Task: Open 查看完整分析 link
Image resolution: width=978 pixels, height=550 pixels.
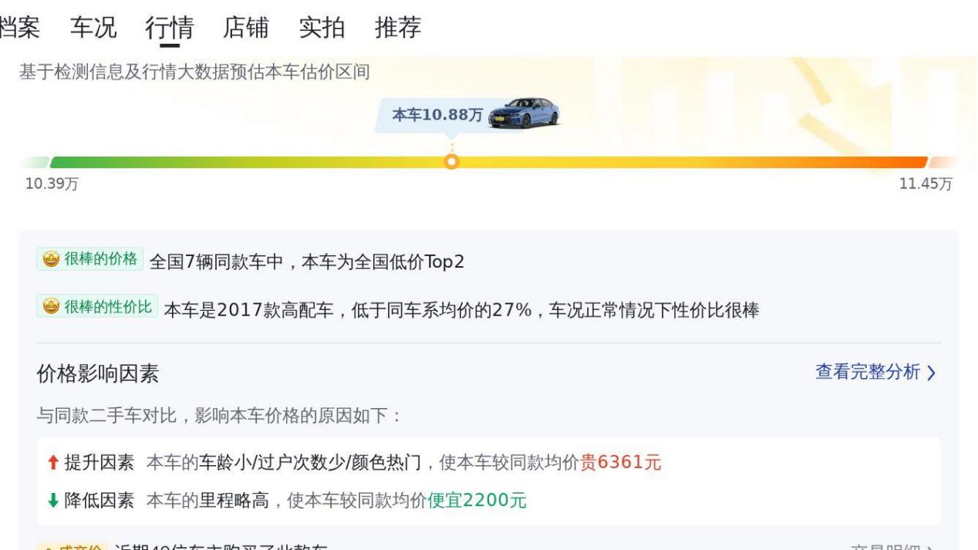Action: [868, 372]
